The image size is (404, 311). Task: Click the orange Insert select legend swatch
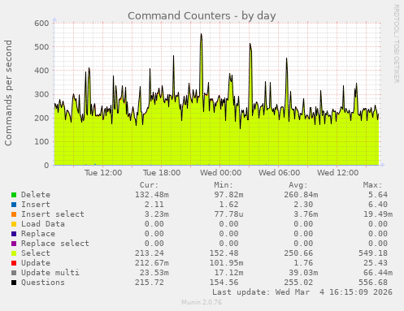click(x=14, y=214)
